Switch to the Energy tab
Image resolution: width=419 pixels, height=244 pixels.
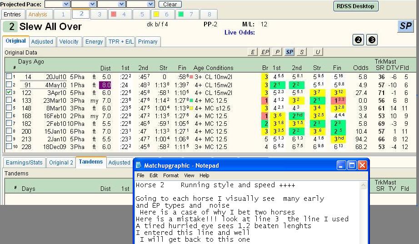94,42
